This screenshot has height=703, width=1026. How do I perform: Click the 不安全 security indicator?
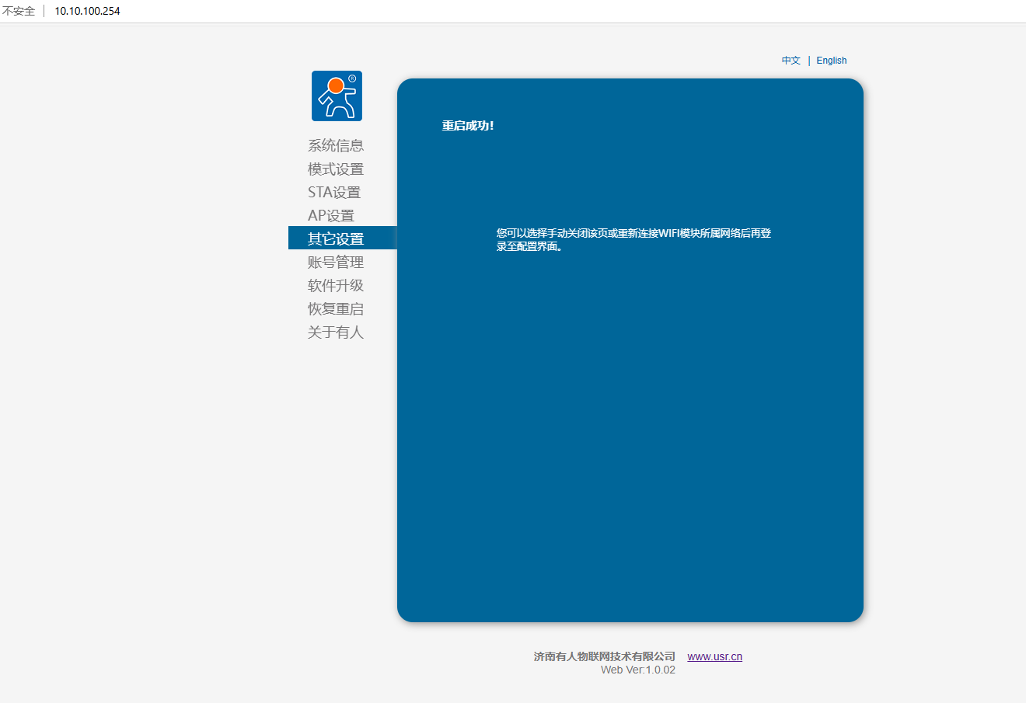[19, 11]
